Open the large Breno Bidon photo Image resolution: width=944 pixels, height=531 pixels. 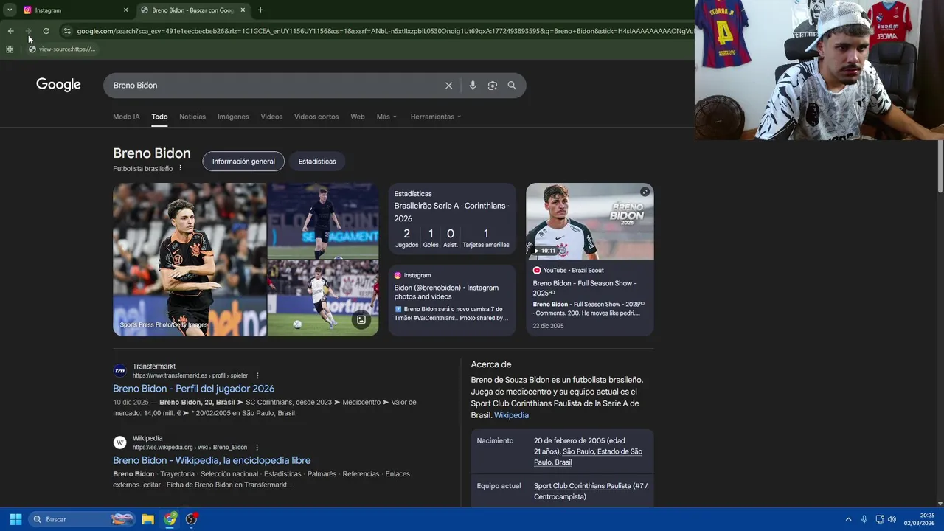[190, 260]
